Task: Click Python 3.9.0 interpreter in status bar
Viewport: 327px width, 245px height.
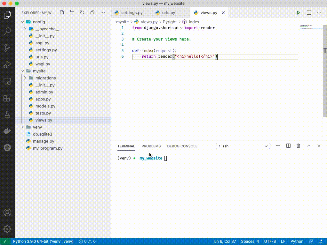Action: 43,241
